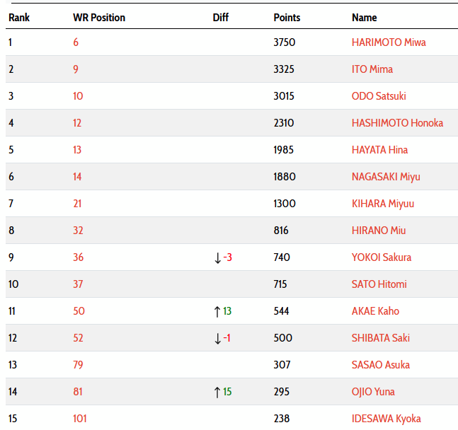
Task: Click the up arrow beside 13
Action: click(x=217, y=311)
